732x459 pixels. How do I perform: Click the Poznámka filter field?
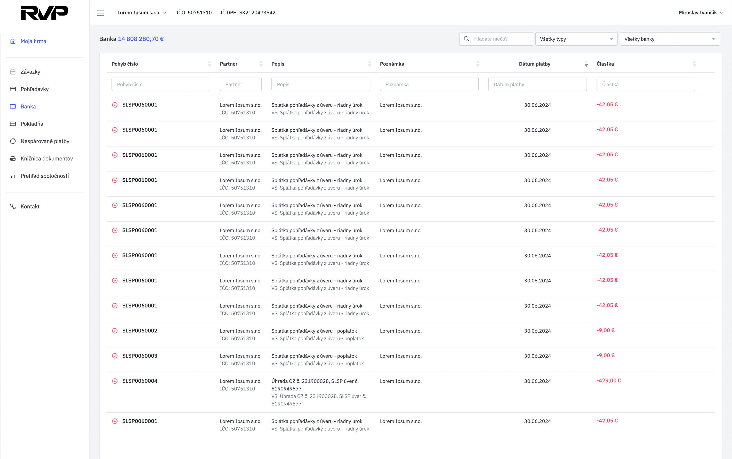point(429,84)
